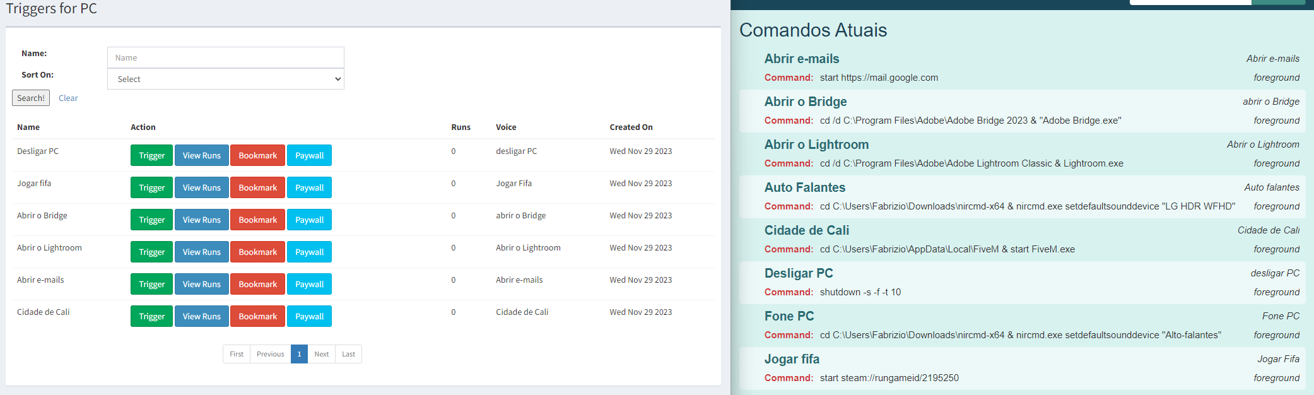Click Paywall for Abrir o Bridge
This screenshot has height=395, width=1314.
point(309,220)
